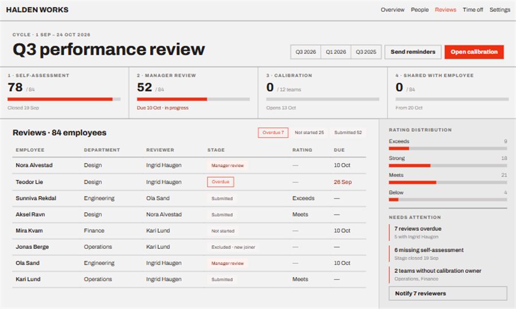This screenshot has height=309, width=516.
Task: Click reviewer Nora Alvestad in Aksel Ravn's row
Action: pos(164,214)
